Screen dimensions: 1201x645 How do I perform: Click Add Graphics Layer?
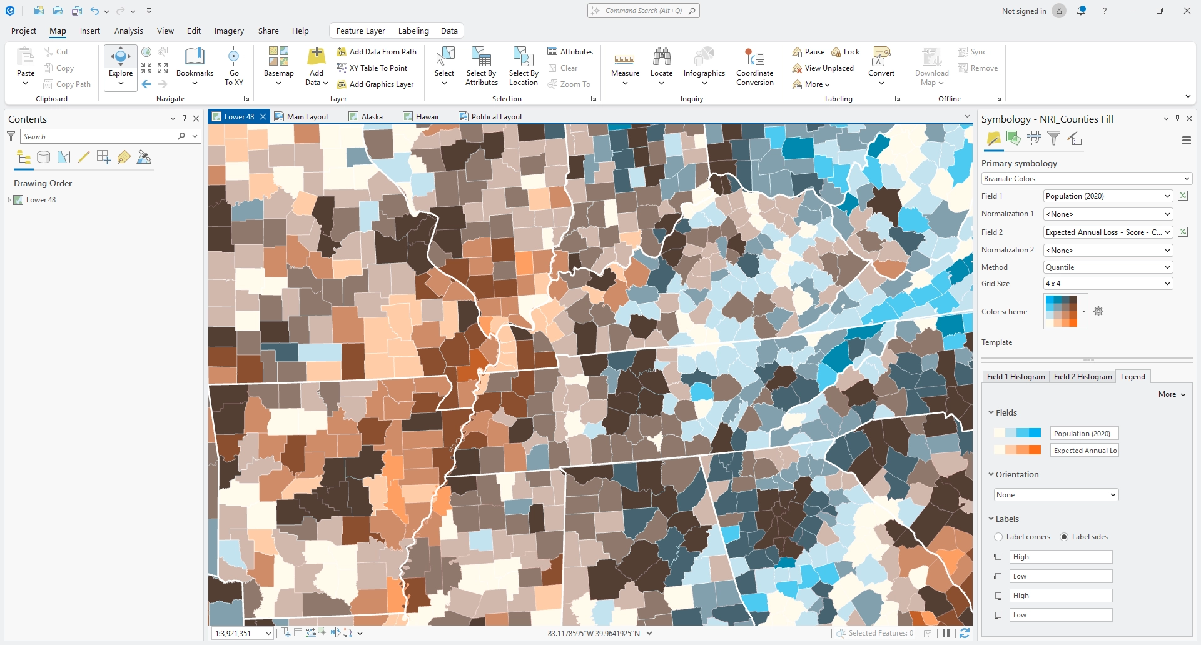click(375, 84)
